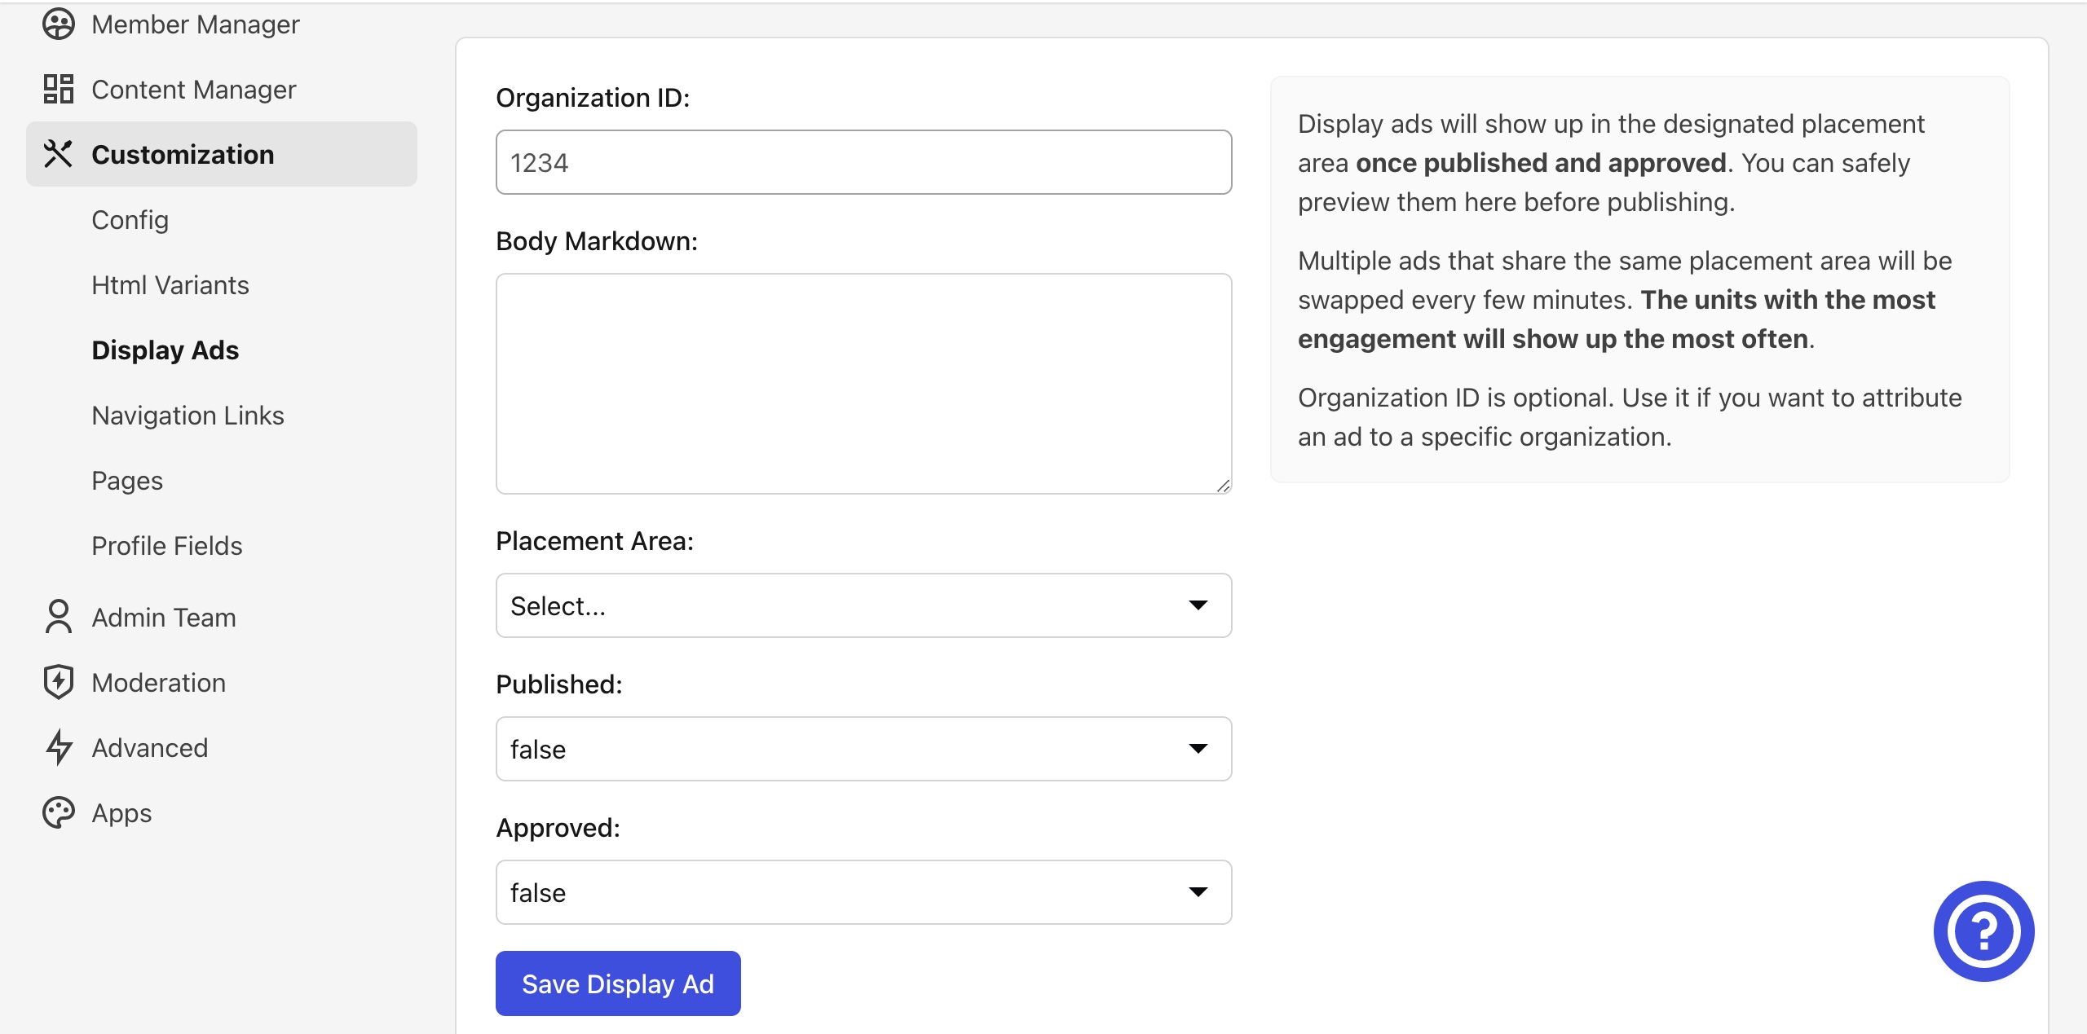Switch to the Config section

point(130,219)
